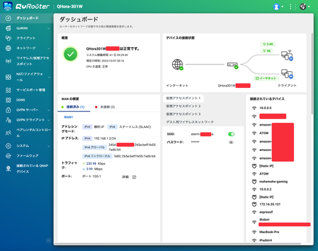Expand the QuWAN menu chevron
This screenshot has height=251, width=318.
(49, 29)
